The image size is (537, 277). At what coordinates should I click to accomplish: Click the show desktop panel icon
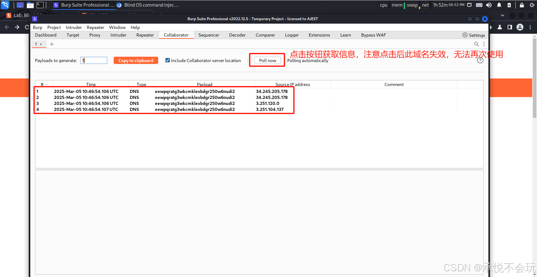pos(20,5)
